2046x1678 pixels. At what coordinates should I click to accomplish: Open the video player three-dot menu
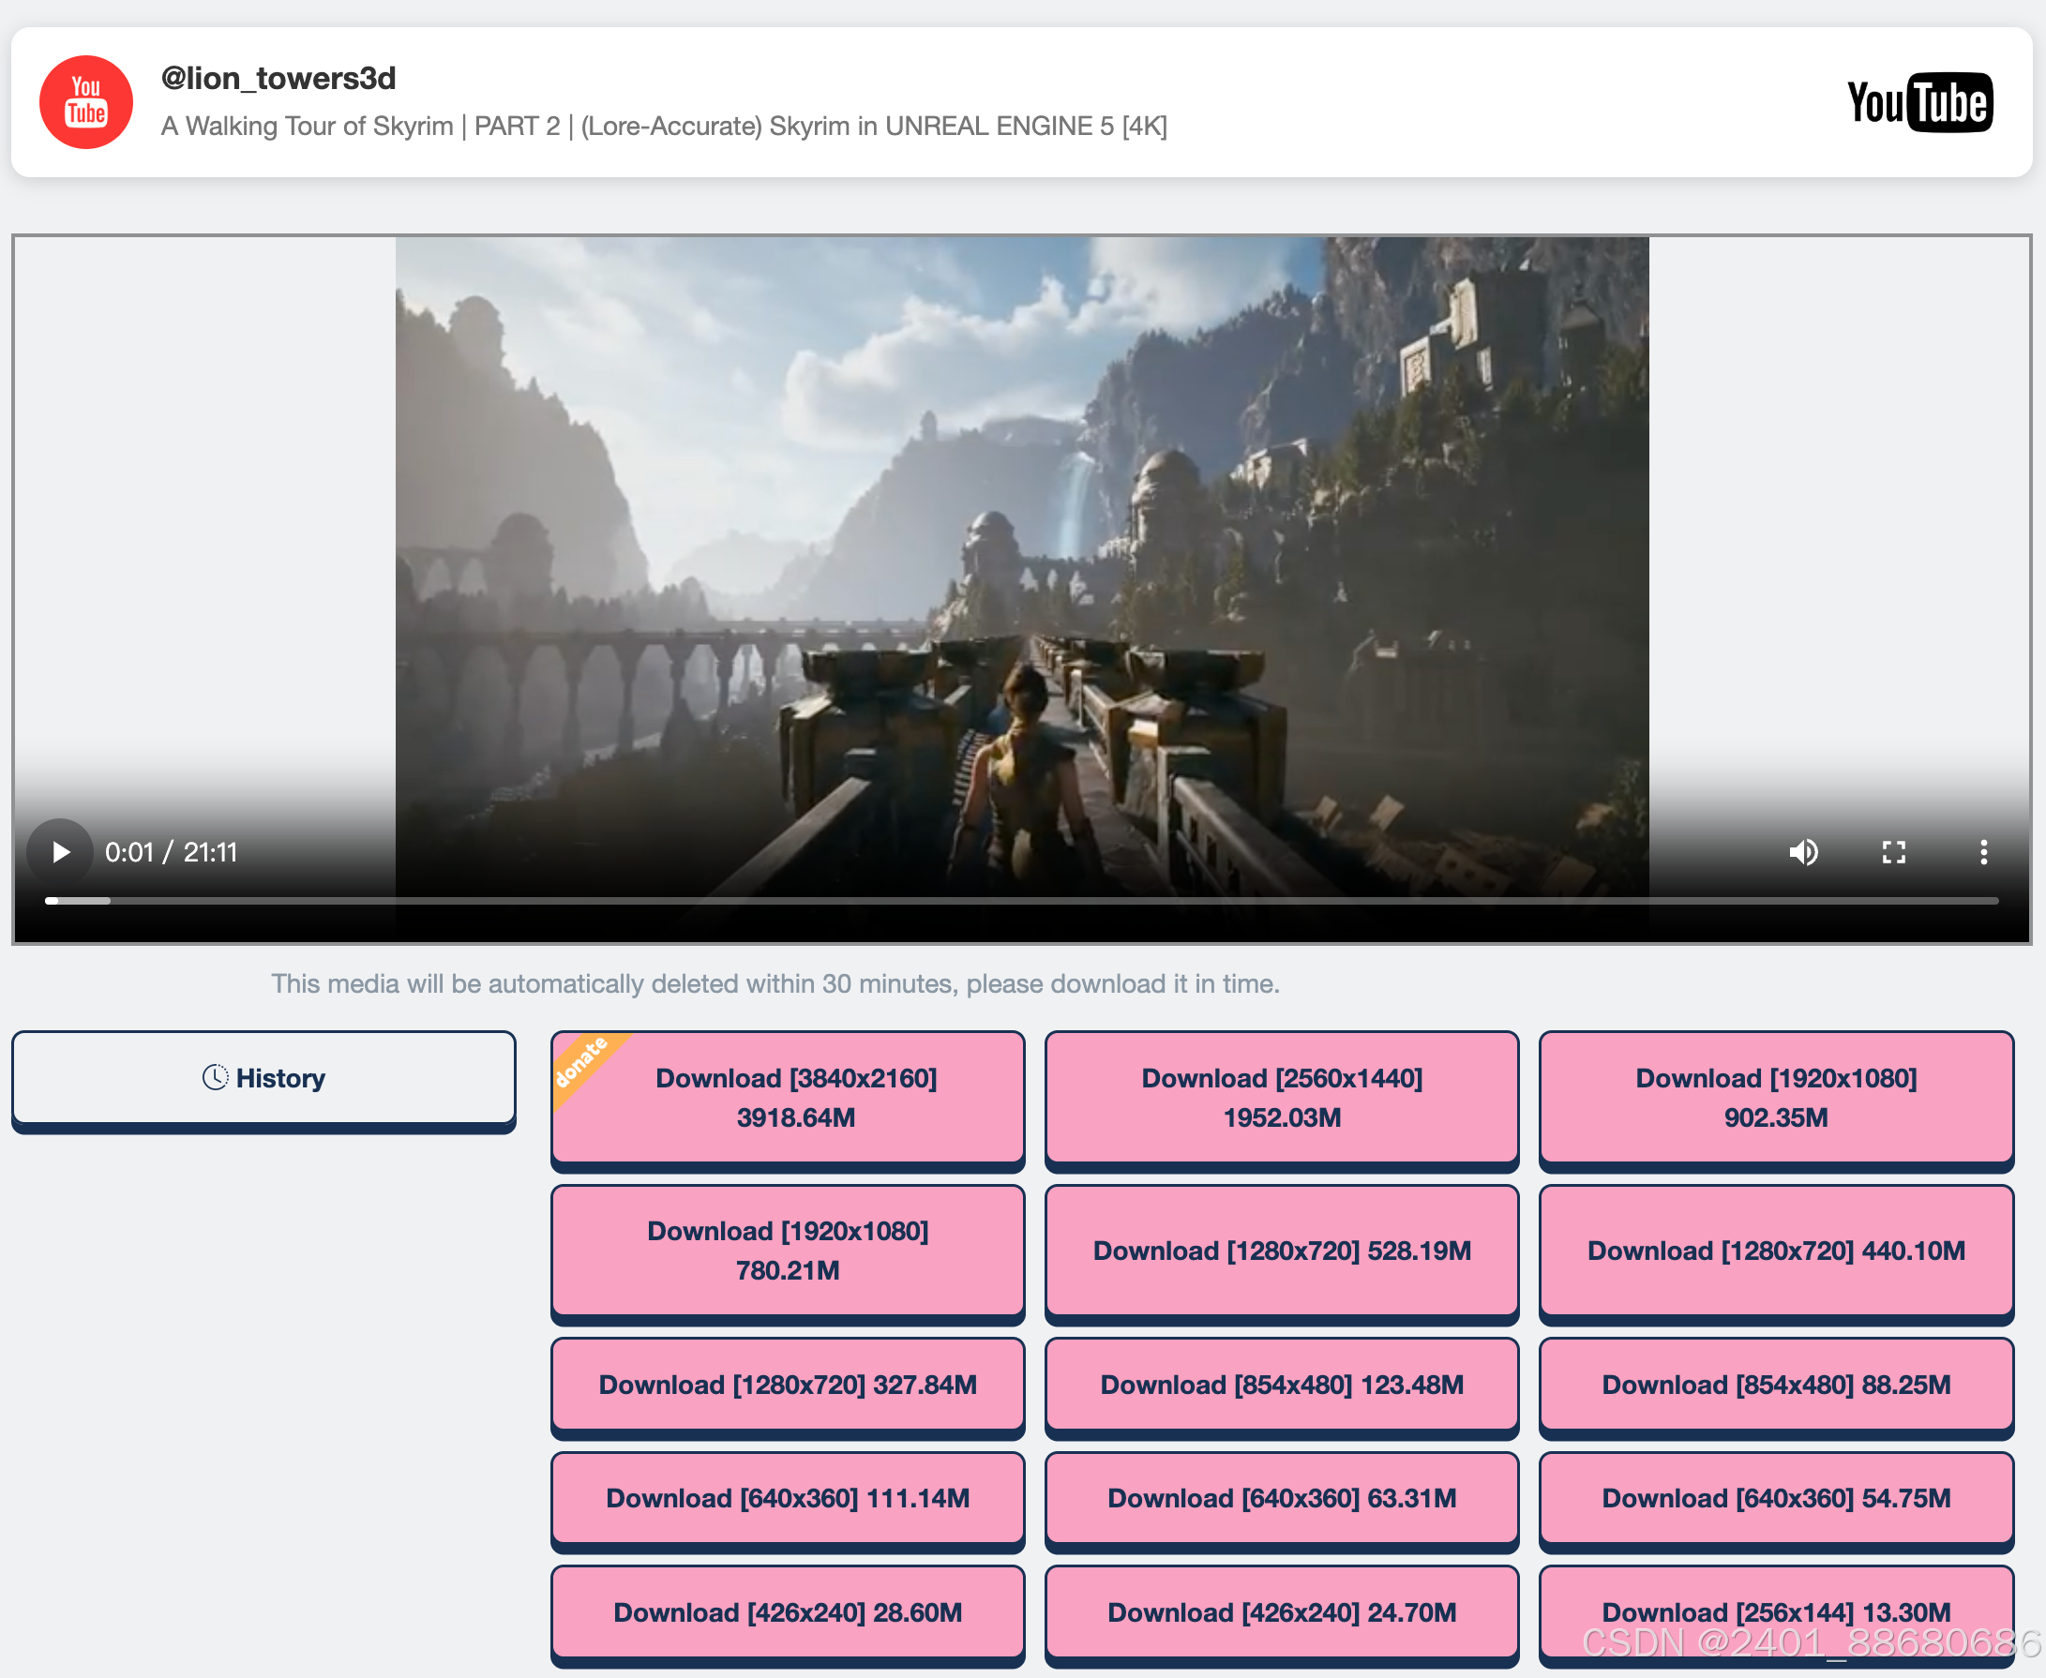tap(1983, 851)
